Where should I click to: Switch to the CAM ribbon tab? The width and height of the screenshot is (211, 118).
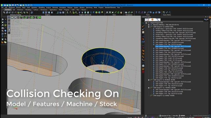[73, 10]
